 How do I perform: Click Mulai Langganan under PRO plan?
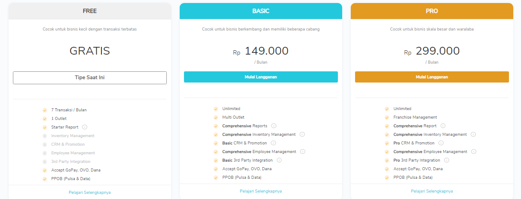[x=432, y=77]
